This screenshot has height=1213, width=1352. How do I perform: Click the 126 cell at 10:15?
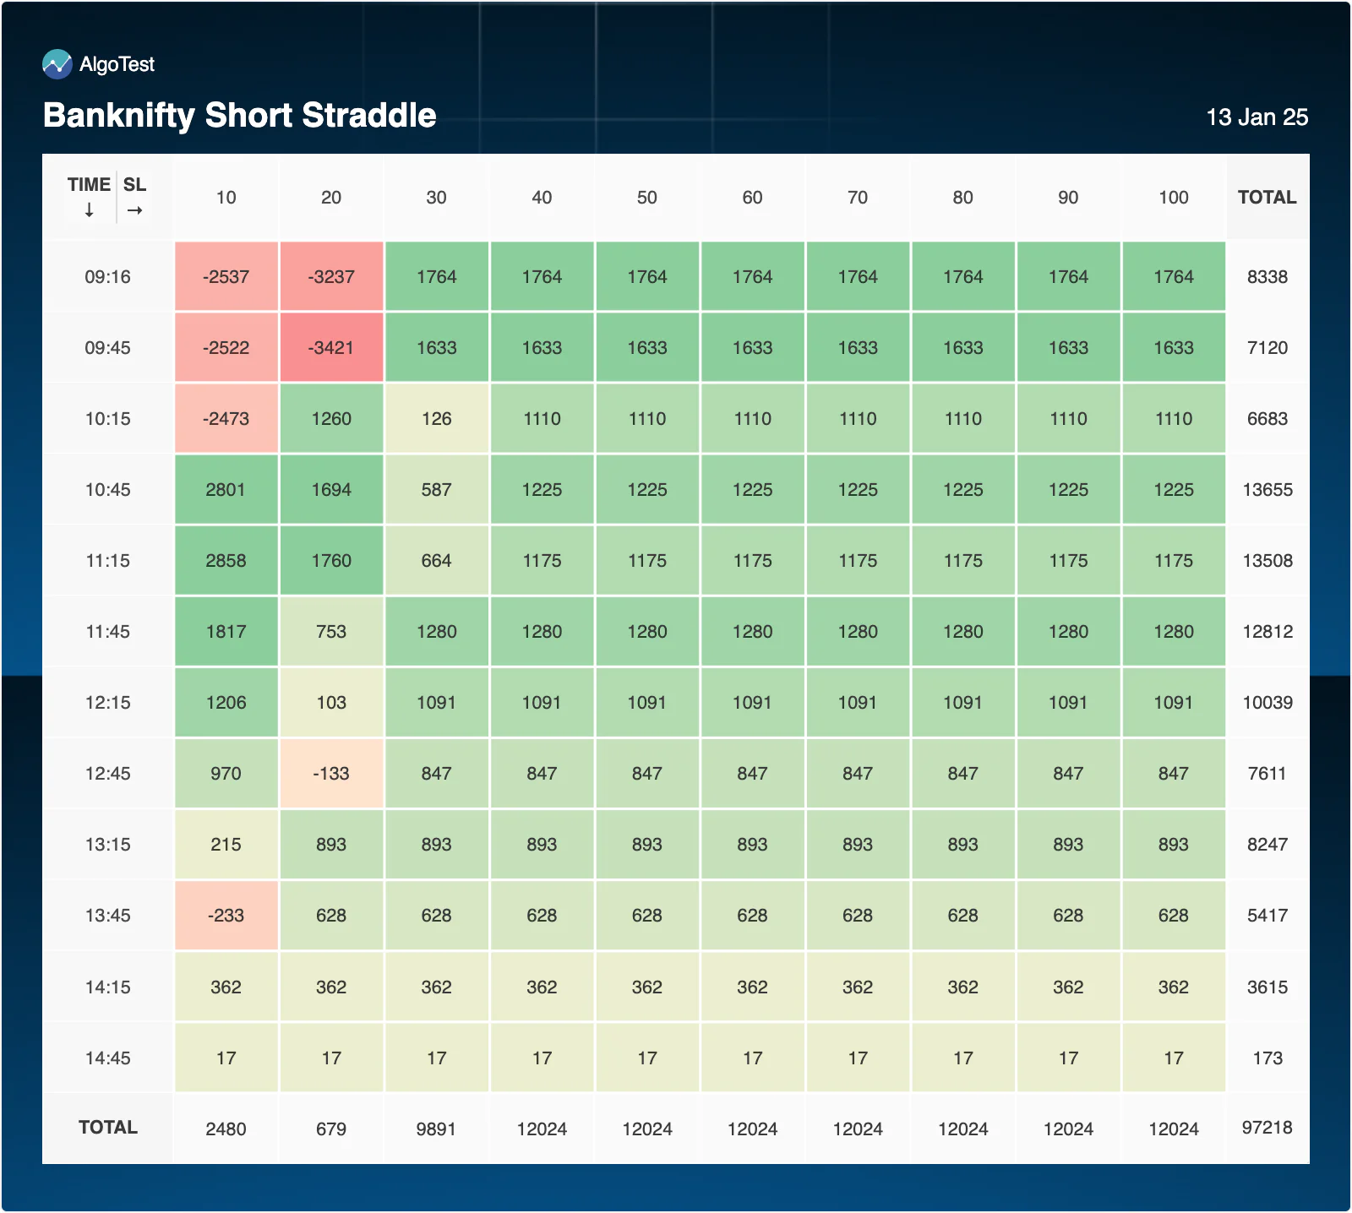436,418
